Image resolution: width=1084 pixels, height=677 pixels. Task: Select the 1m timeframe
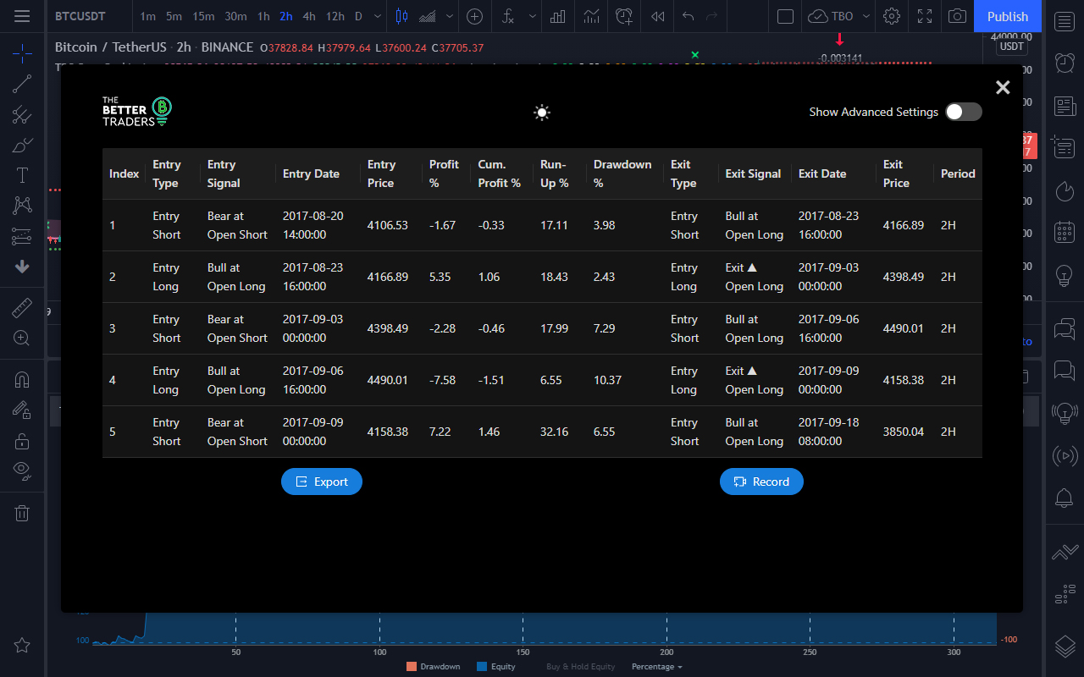click(x=148, y=16)
